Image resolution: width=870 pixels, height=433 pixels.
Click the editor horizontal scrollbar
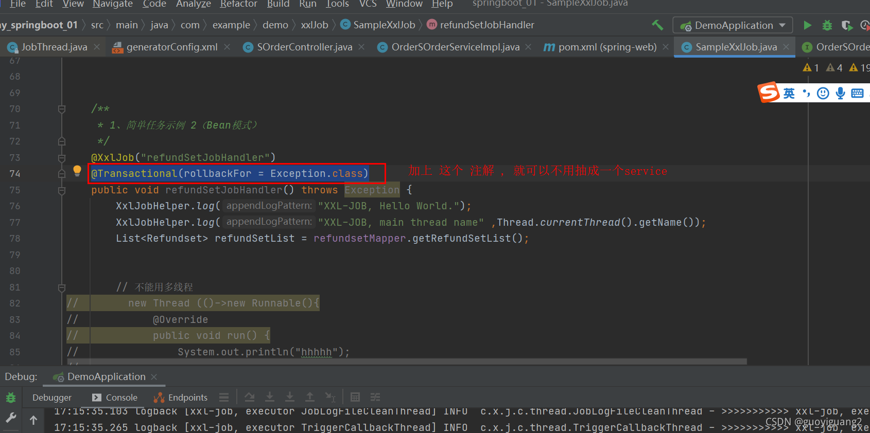[407, 362]
